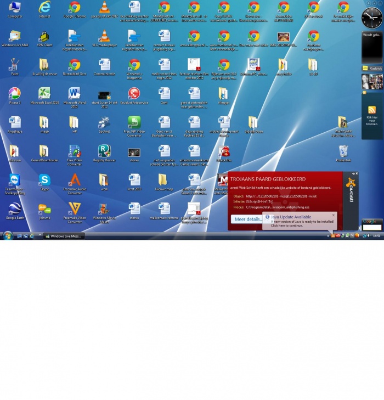Click the taskbar clock showing 14:51
Screen dimensions: 384x400
[377, 236]
